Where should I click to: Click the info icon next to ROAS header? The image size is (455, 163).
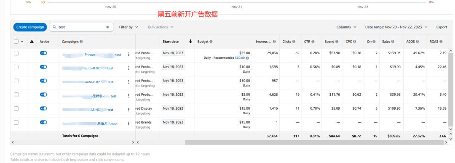(x=441, y=42)
